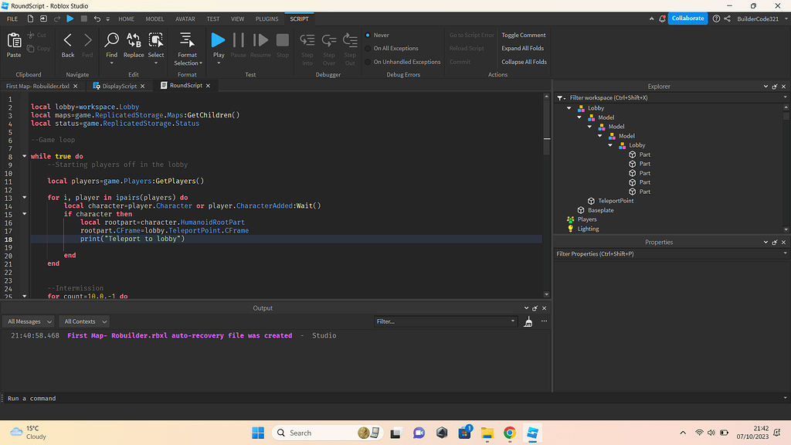Select TeleportPoint in the Explorer tree
The image size is (791, 445).
pyautogui.click(x=616, y=201)
